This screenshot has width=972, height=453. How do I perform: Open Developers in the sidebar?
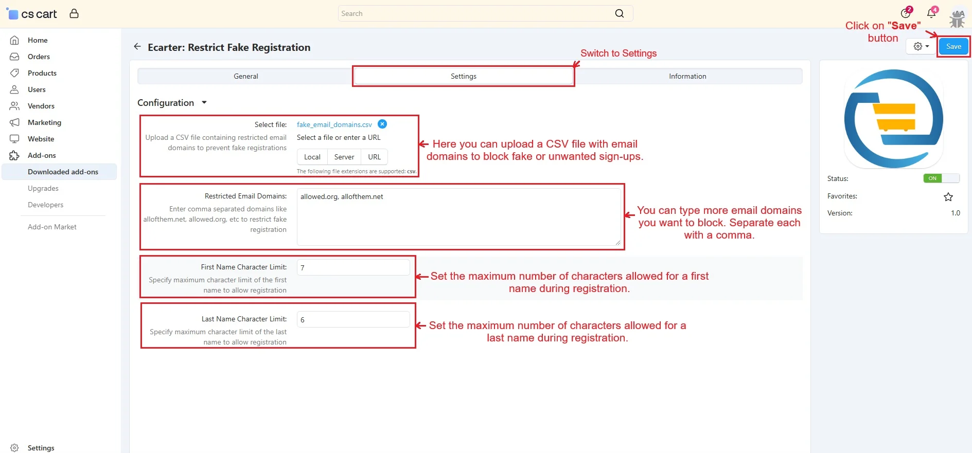coord(46,205)
